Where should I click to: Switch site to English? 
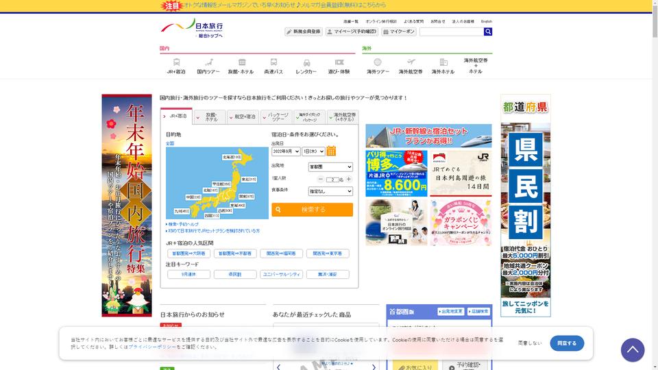(x=487, y=21)
